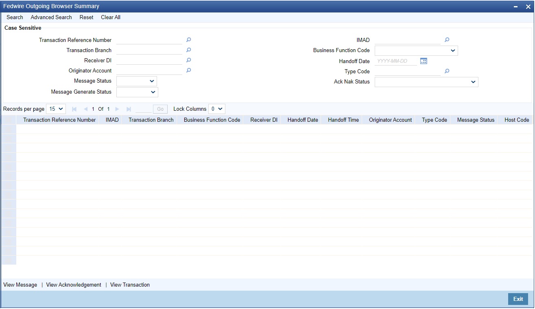535x309 pixels.
Task: Sort by Message Status column header
Action: click(476, 120)
